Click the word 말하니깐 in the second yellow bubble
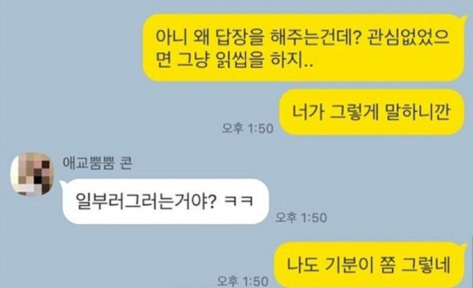Viewport: 473px width, 288px height. point(418,112)
